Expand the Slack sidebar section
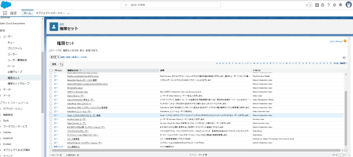This screenshot has height=157, width=353. coord(1,121)
